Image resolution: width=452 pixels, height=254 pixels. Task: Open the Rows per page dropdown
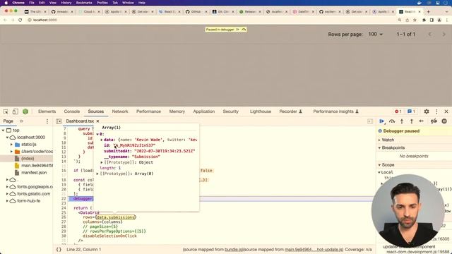(375, 35)
